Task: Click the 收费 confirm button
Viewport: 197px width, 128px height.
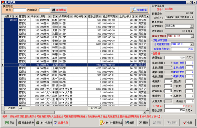Action: pos(188,122)
